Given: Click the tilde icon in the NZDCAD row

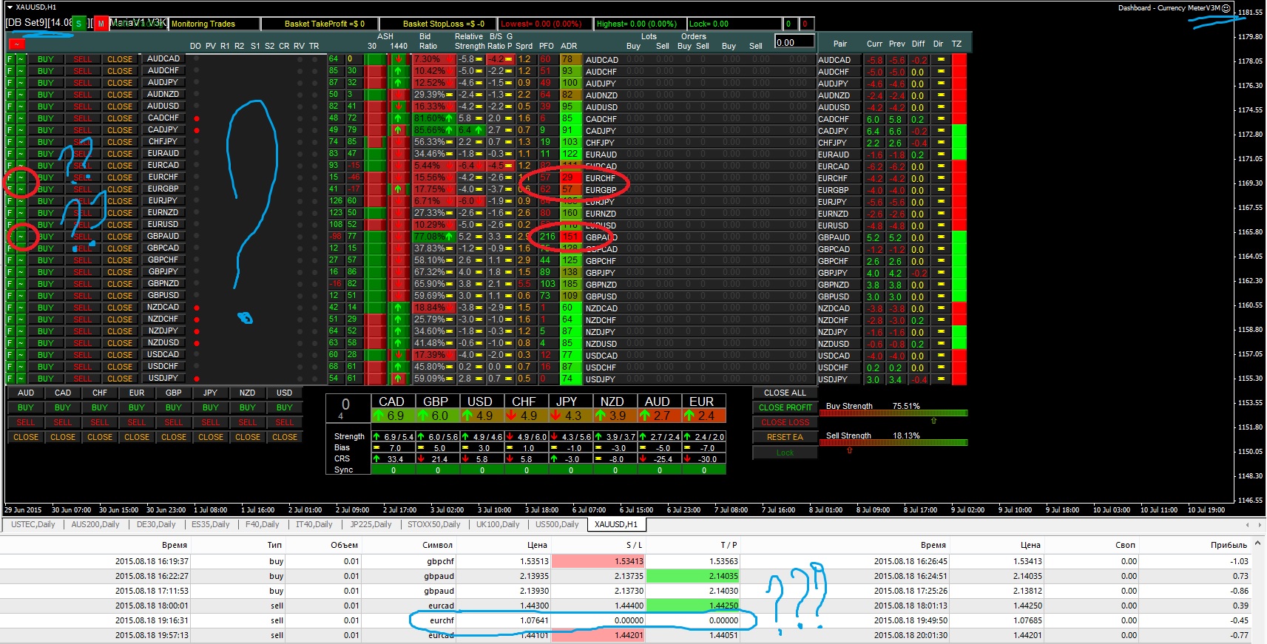Looking at the screenshot, I should (x=21, y=308).
